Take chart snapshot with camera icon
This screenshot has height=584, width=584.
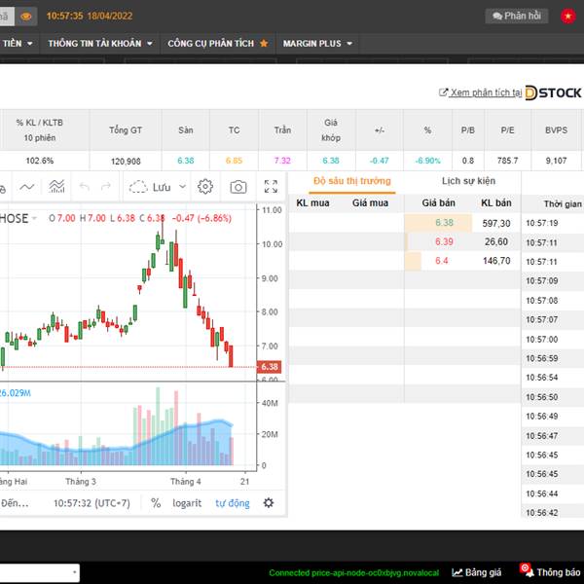(238, 187)
